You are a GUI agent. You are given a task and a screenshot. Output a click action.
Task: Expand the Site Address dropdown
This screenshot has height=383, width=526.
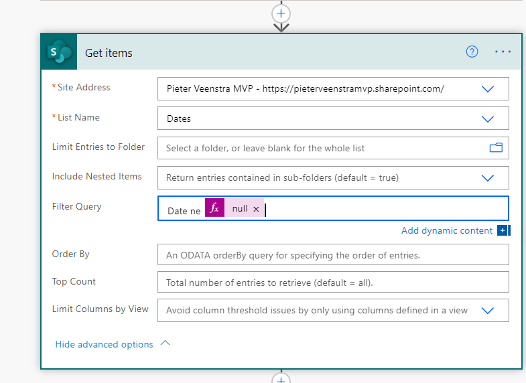[x=487, y=89]
